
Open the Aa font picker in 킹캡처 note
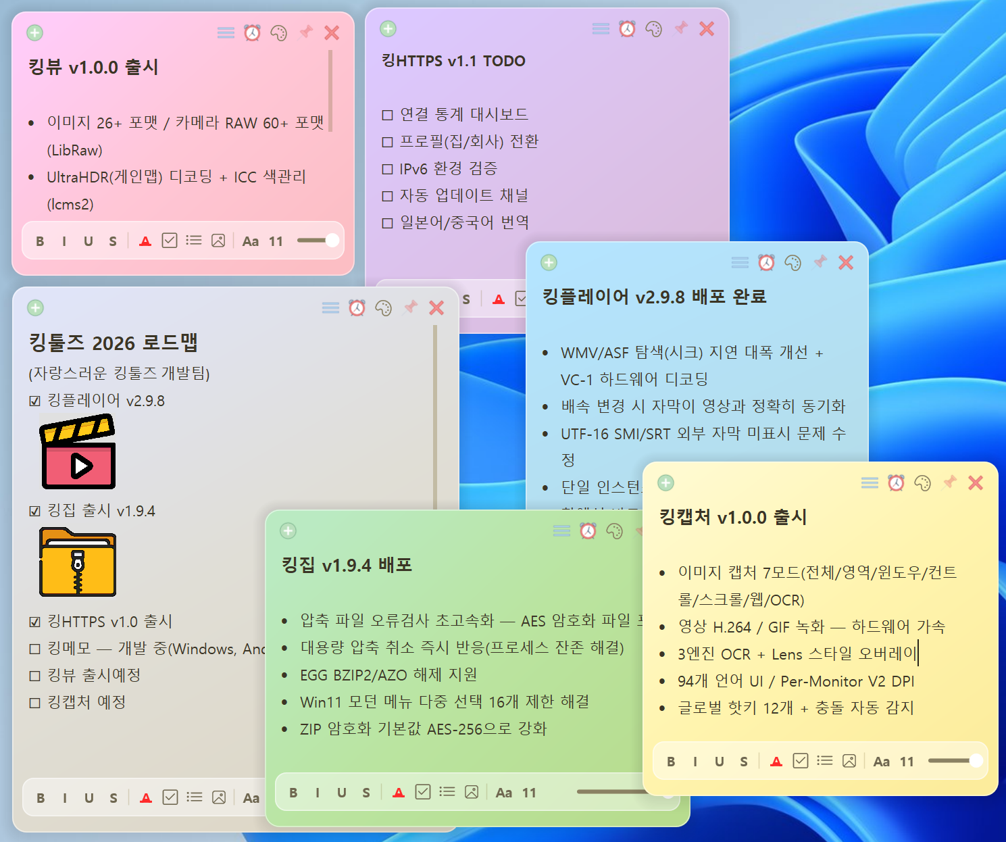coord(882,762)
